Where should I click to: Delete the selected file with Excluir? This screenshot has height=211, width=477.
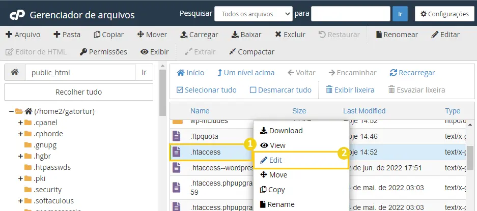click(x=290, y=35)
